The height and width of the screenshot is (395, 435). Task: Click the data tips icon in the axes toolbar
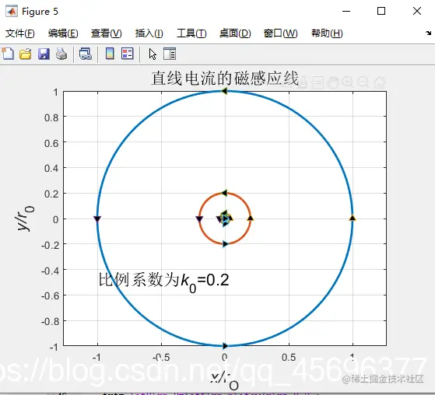317,82
